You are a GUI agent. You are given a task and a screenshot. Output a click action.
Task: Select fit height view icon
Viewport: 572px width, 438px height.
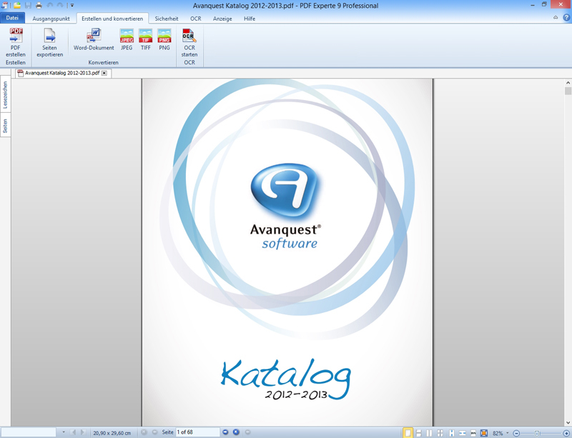point(452,433)
